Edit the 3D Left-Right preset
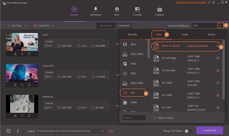Image resolution: width=229 pixels, height=136 pixels. tap(218, 58)
